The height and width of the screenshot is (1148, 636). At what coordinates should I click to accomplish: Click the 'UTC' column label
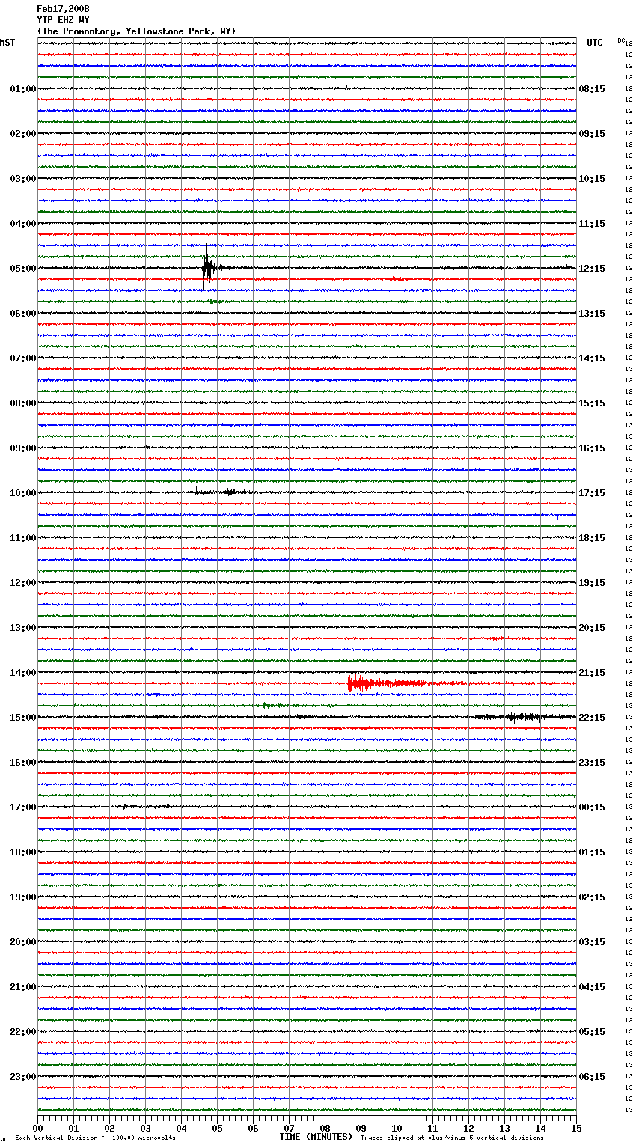pyautogui.click(x=595, y=43)
